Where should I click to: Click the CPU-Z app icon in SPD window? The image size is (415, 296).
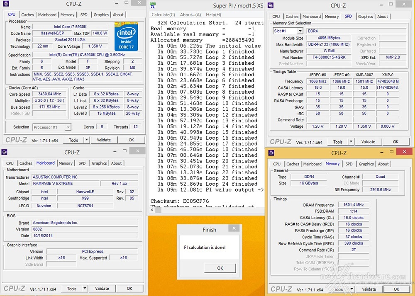pyautogui.click(x=271, y=5)
